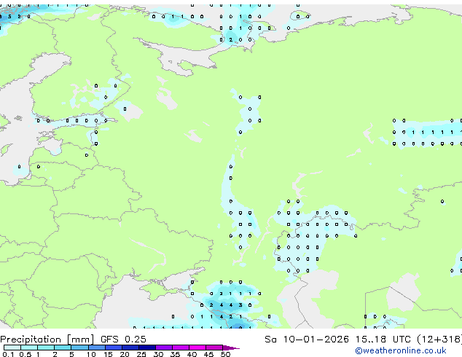Image resolution: width=462 pixels, height=357 pixels.
Task: Click the 'Precipitation [mm]' title text
Action: pos(47,340)
